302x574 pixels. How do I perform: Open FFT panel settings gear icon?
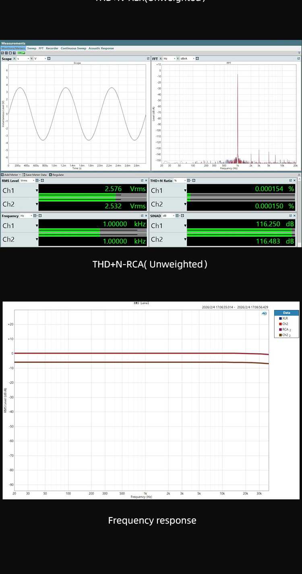[x=197, y=58]
